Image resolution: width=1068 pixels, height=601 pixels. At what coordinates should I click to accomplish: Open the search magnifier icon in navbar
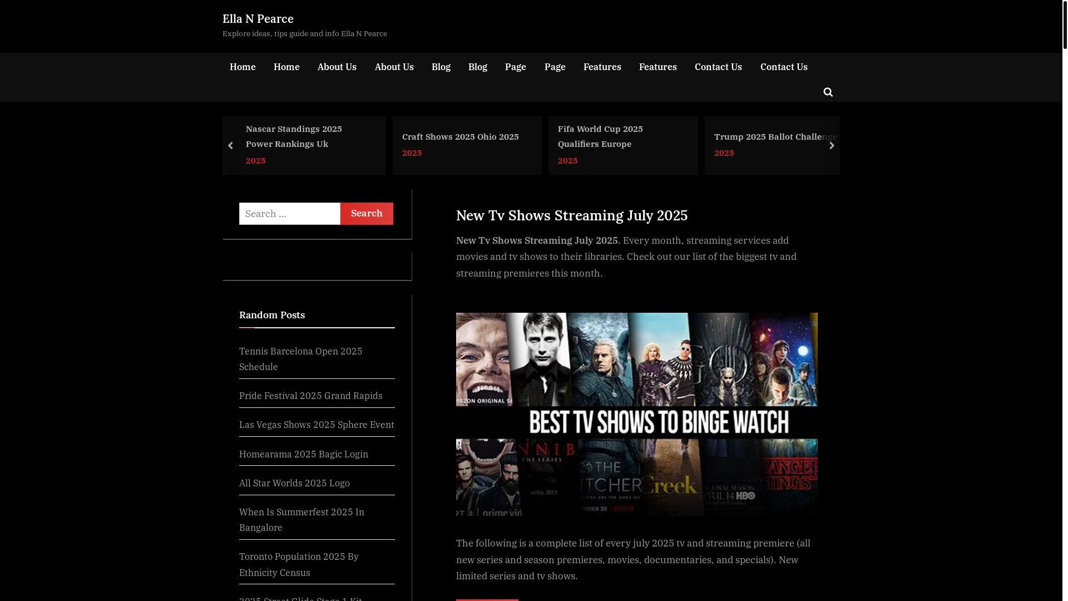tap(828, 92)
